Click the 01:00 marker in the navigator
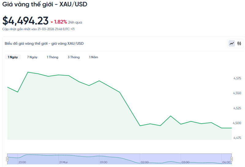The image size is (245, 167). (x=104, y=162)
